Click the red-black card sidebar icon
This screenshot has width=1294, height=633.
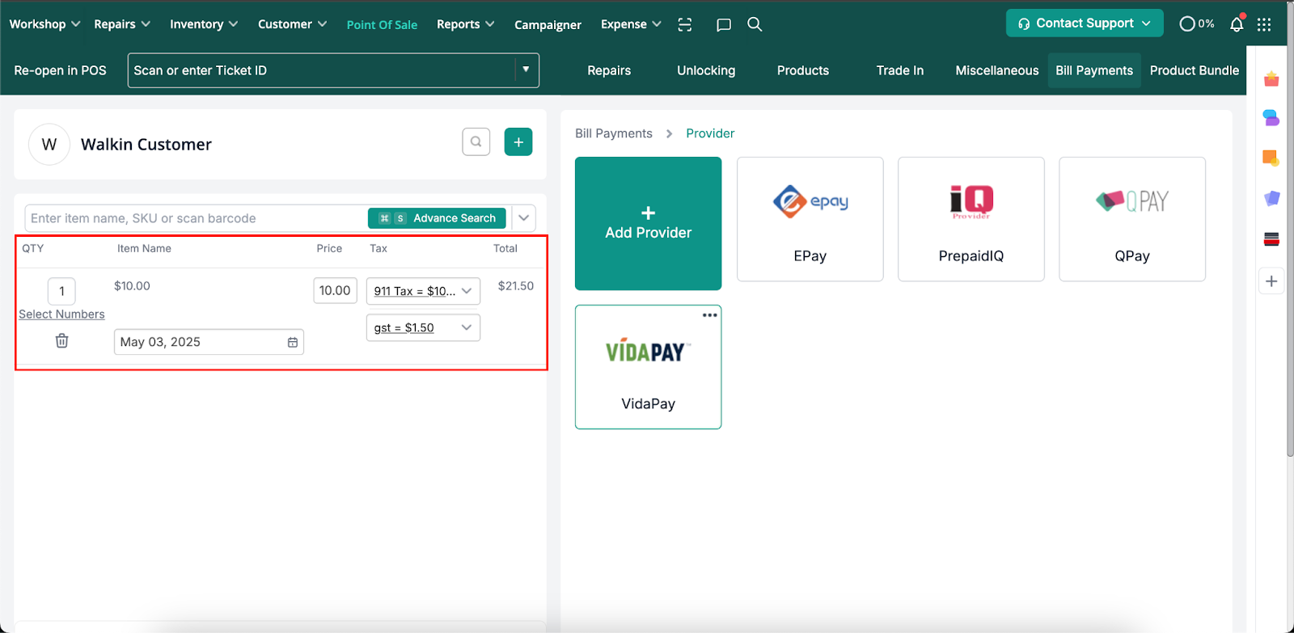pos(1271,238)
